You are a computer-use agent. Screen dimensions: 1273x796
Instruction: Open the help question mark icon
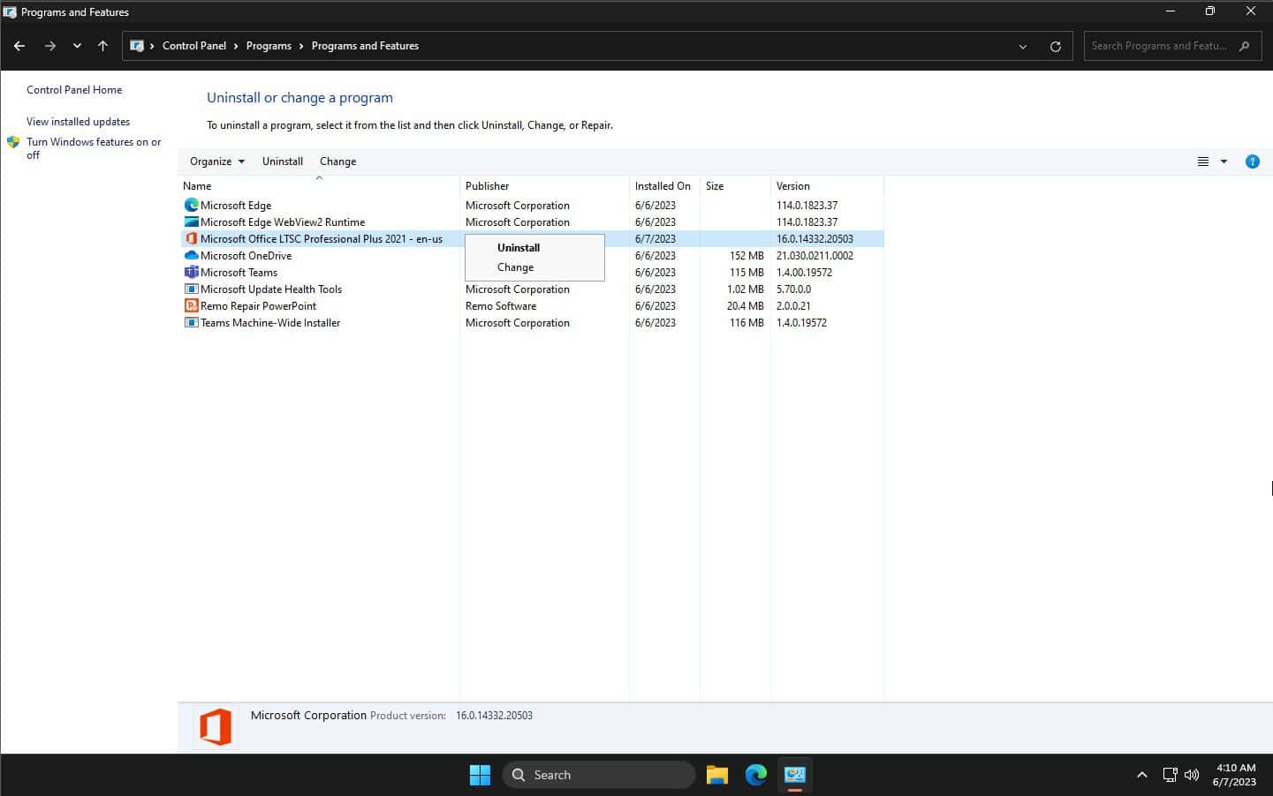1252,161
